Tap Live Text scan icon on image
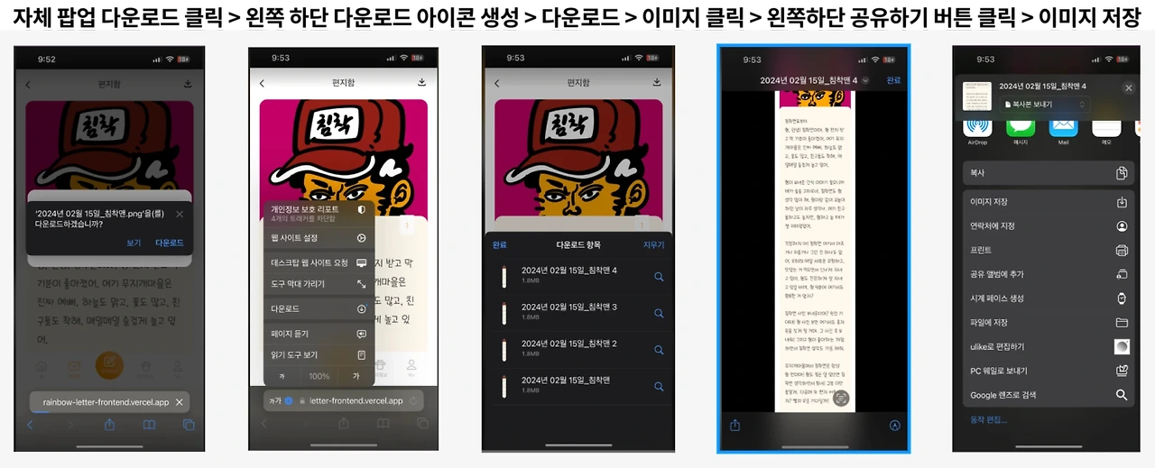Viewport: 1155px width, 468px height. (x=841, y=400)
